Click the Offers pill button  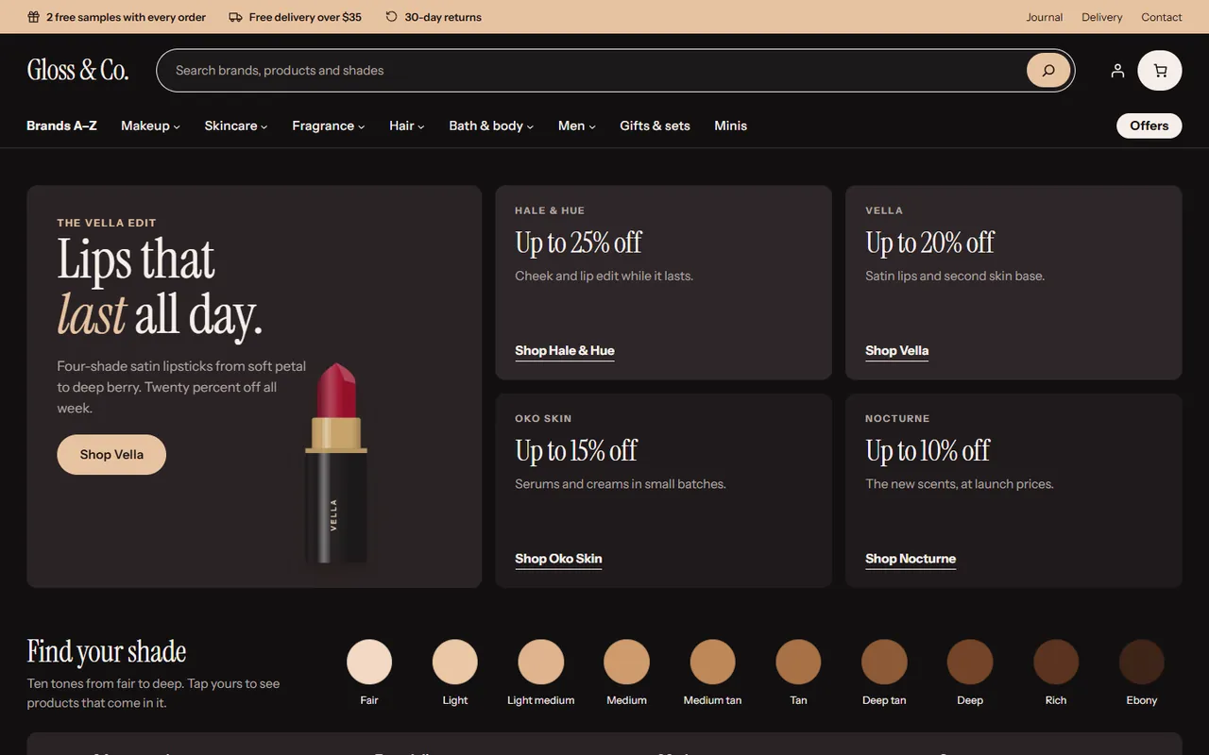pyautogui.click(x=1149, y=126)
